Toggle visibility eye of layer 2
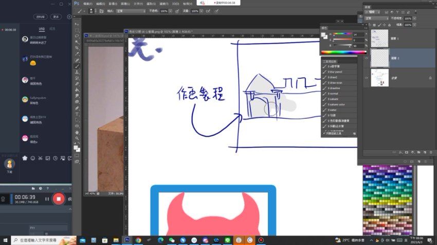The height and width of the screenshot is (245, 437). [x=367, y=58]
